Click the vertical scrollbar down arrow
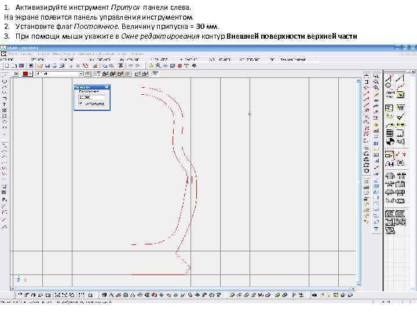Image resolution: width=417 pixels, height=312 pixels. pos(359,284)
